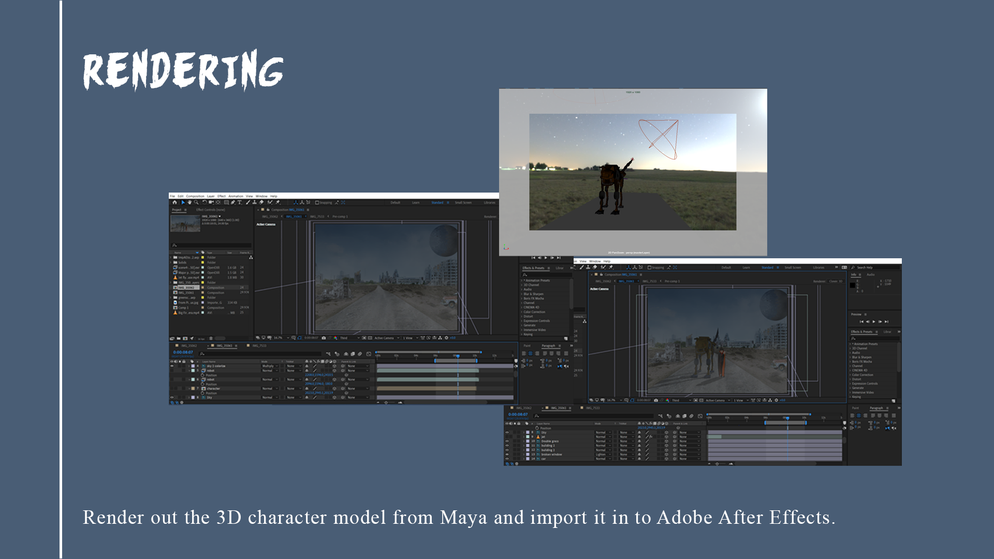The image size is (994, 559).
Task: Click the Classic 3D renderer button in right viewer
Action: click(836, 282)
